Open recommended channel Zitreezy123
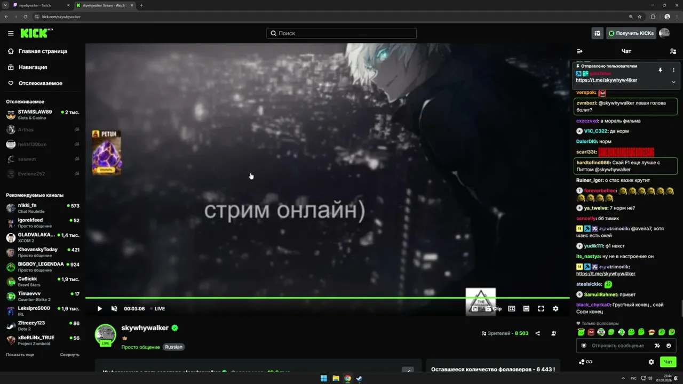 [43, 325]
